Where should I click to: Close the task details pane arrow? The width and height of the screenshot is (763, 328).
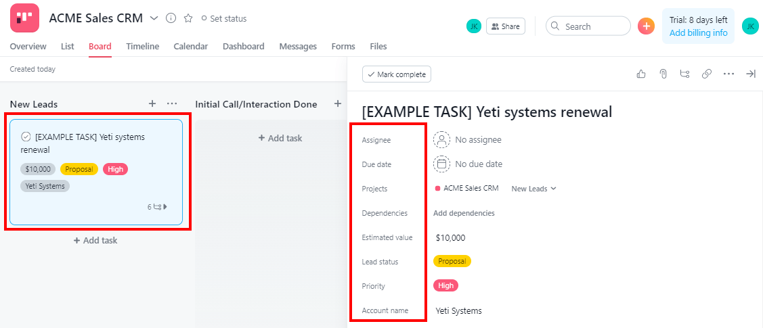(750, 74)
